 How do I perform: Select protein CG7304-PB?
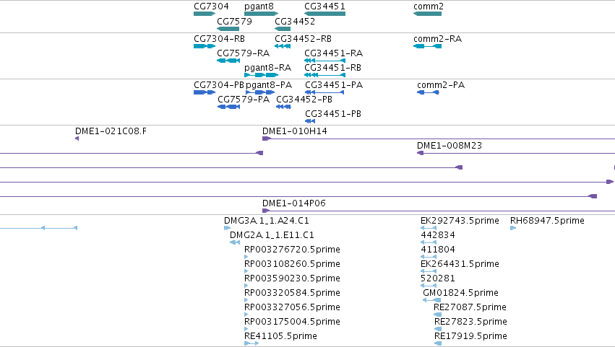205,92
